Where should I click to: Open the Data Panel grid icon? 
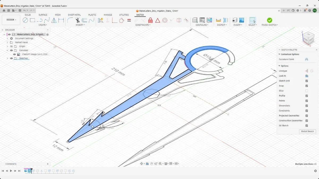[9, 11]
